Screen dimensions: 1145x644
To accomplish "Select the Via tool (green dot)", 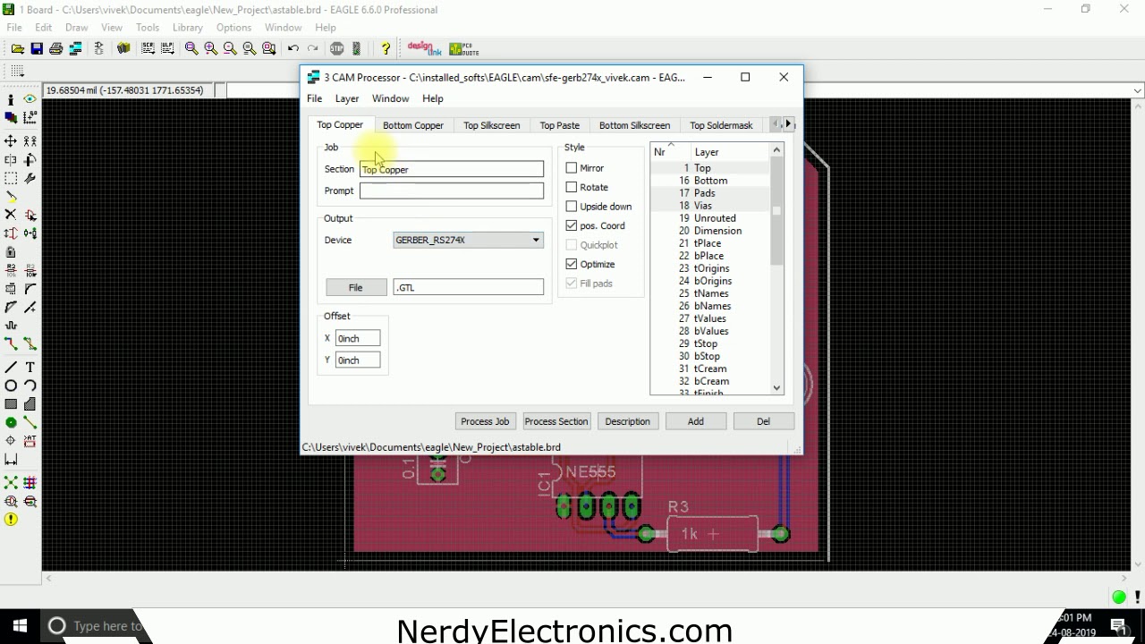I will (x=11, y=422).
